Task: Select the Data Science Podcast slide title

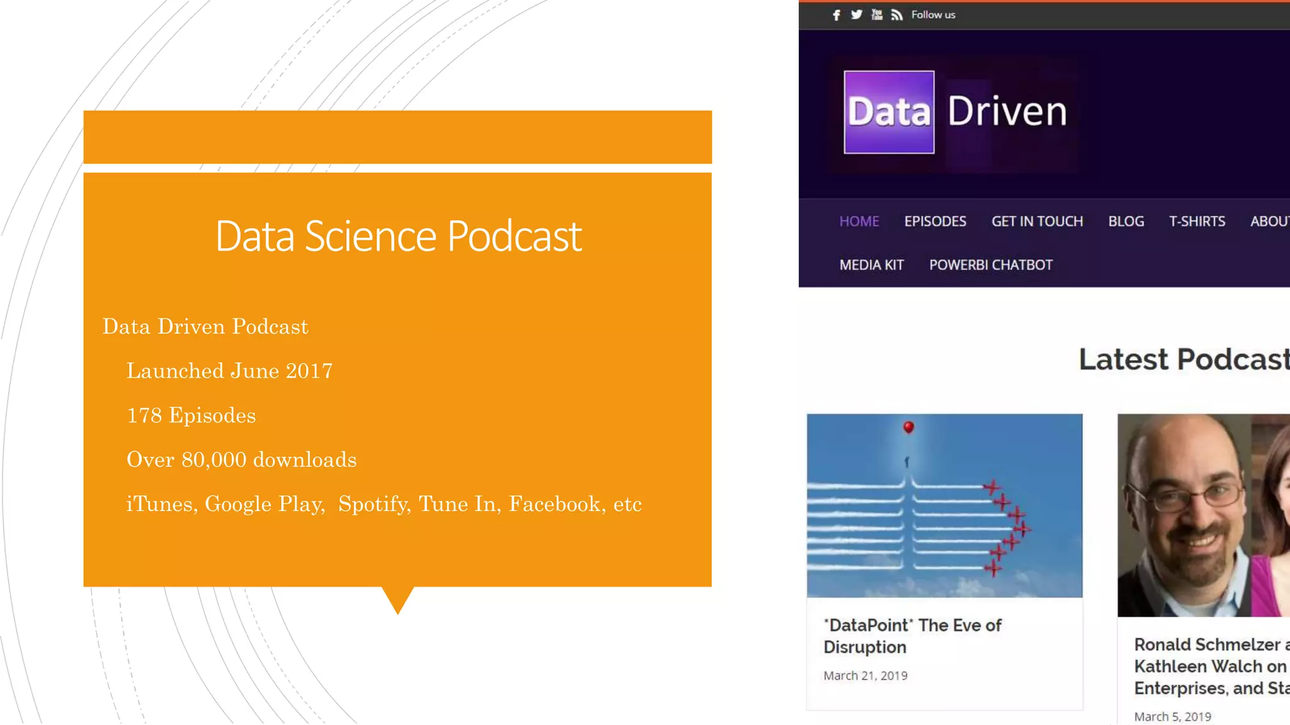Action: (x=398, y=236)
